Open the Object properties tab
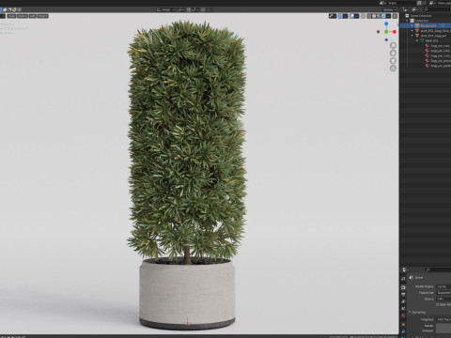The width and height of the screenshot is (451, 338). pos(403,325)
